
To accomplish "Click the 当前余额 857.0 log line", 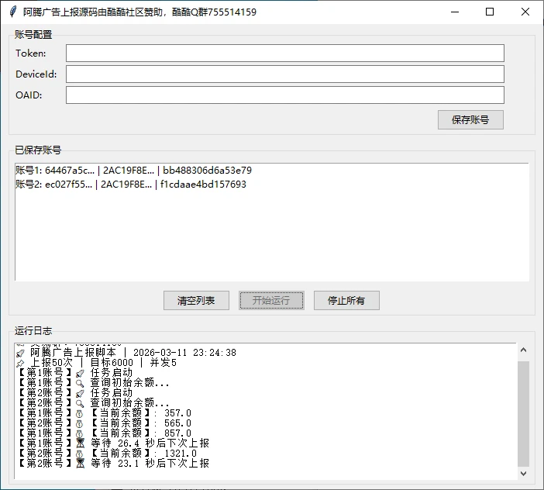I will point(104,433).
